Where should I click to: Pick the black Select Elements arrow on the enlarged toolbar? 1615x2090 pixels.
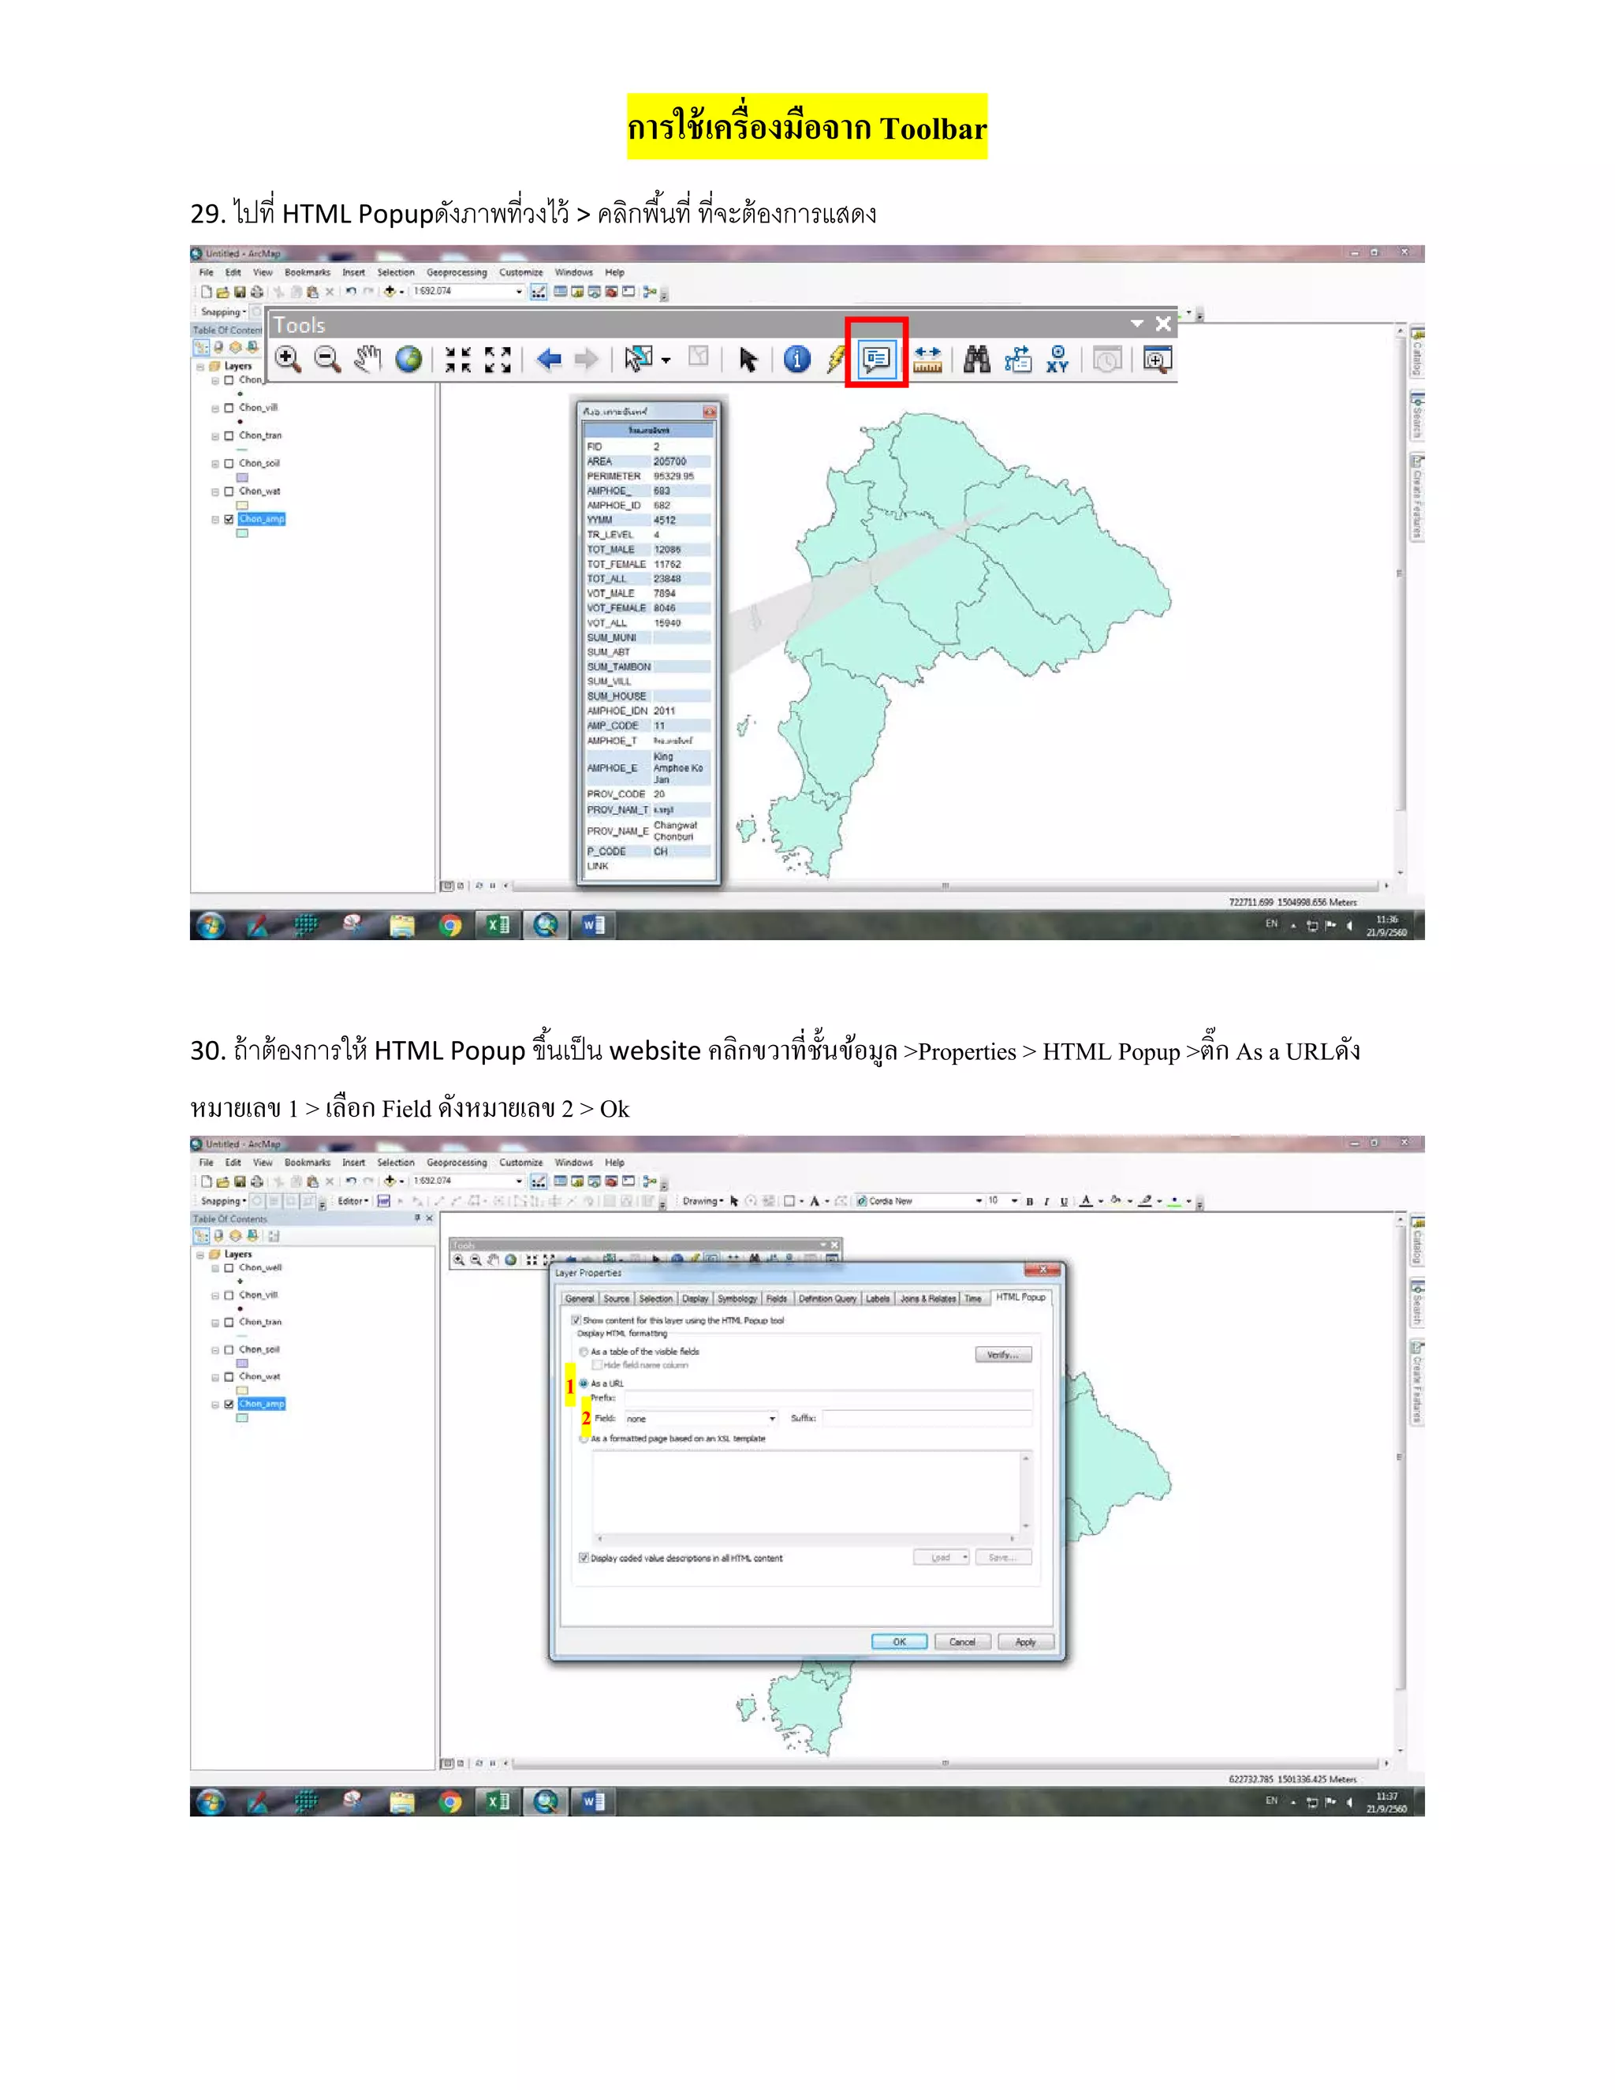click(x=748, y=359)
